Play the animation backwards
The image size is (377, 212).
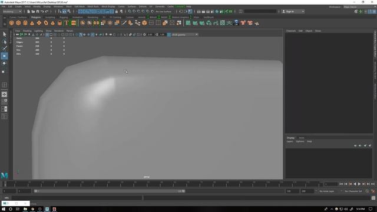pyautogui.click(x=355, y=184)
